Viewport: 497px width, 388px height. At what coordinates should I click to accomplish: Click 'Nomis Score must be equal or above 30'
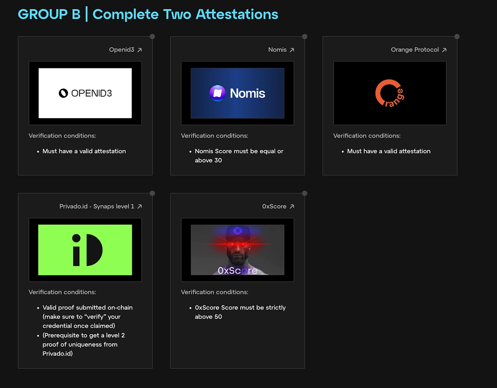click(x=239, y=156)
